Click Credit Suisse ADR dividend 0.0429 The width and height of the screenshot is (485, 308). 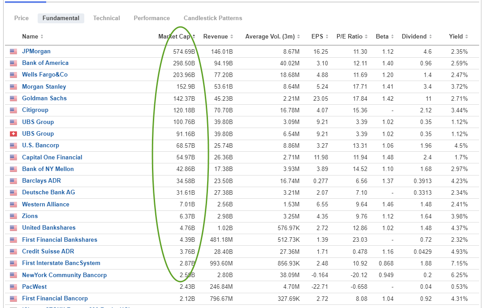tap(423, 252)
